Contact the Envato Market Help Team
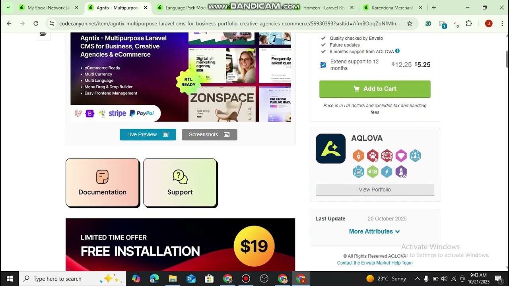The height and width of the screenshot is (286, 509). pos(375,263)
